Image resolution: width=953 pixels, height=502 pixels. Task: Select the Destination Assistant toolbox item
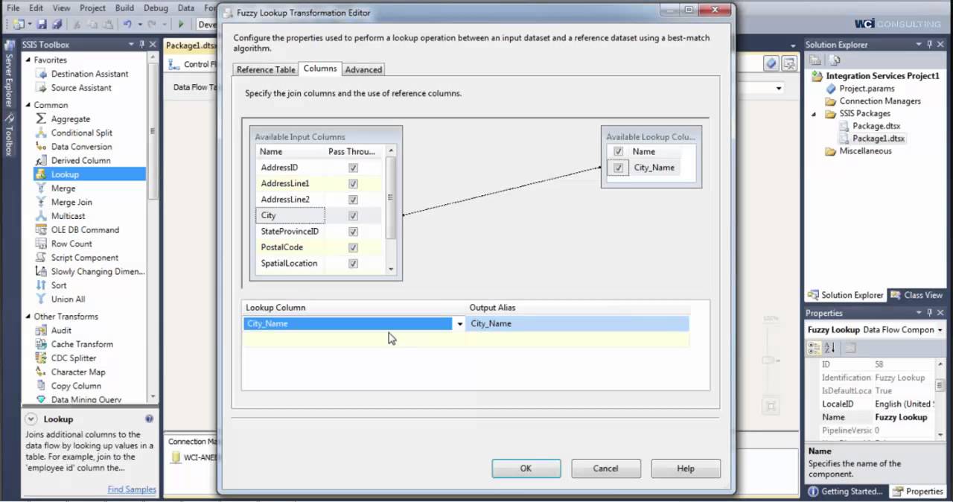click(x=89, y=74)
